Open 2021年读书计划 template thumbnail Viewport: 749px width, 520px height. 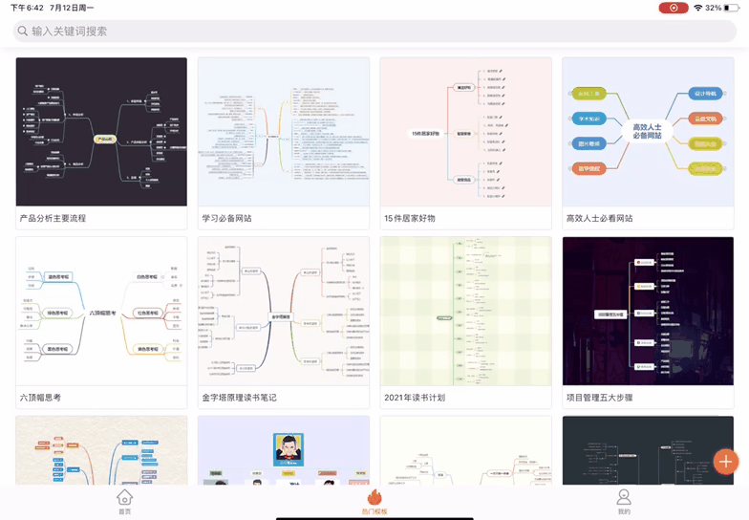(466, 312)
